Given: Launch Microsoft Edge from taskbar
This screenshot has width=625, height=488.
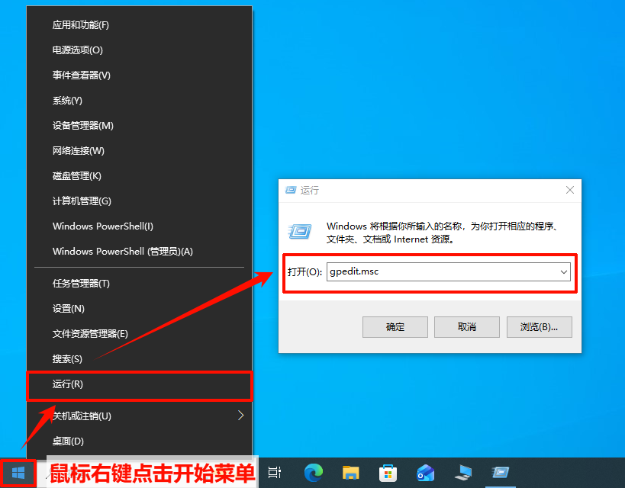Looking at the screenshot, I should 313,473.
